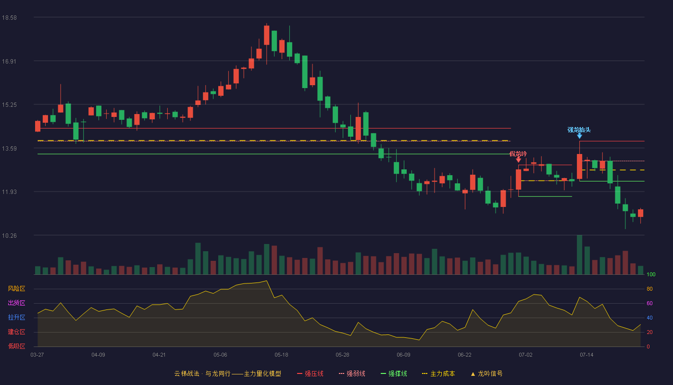
Task: Click the chart title 云梯战法 · 与龙同行
Action: pyautogui.click(x=202, y=373)
